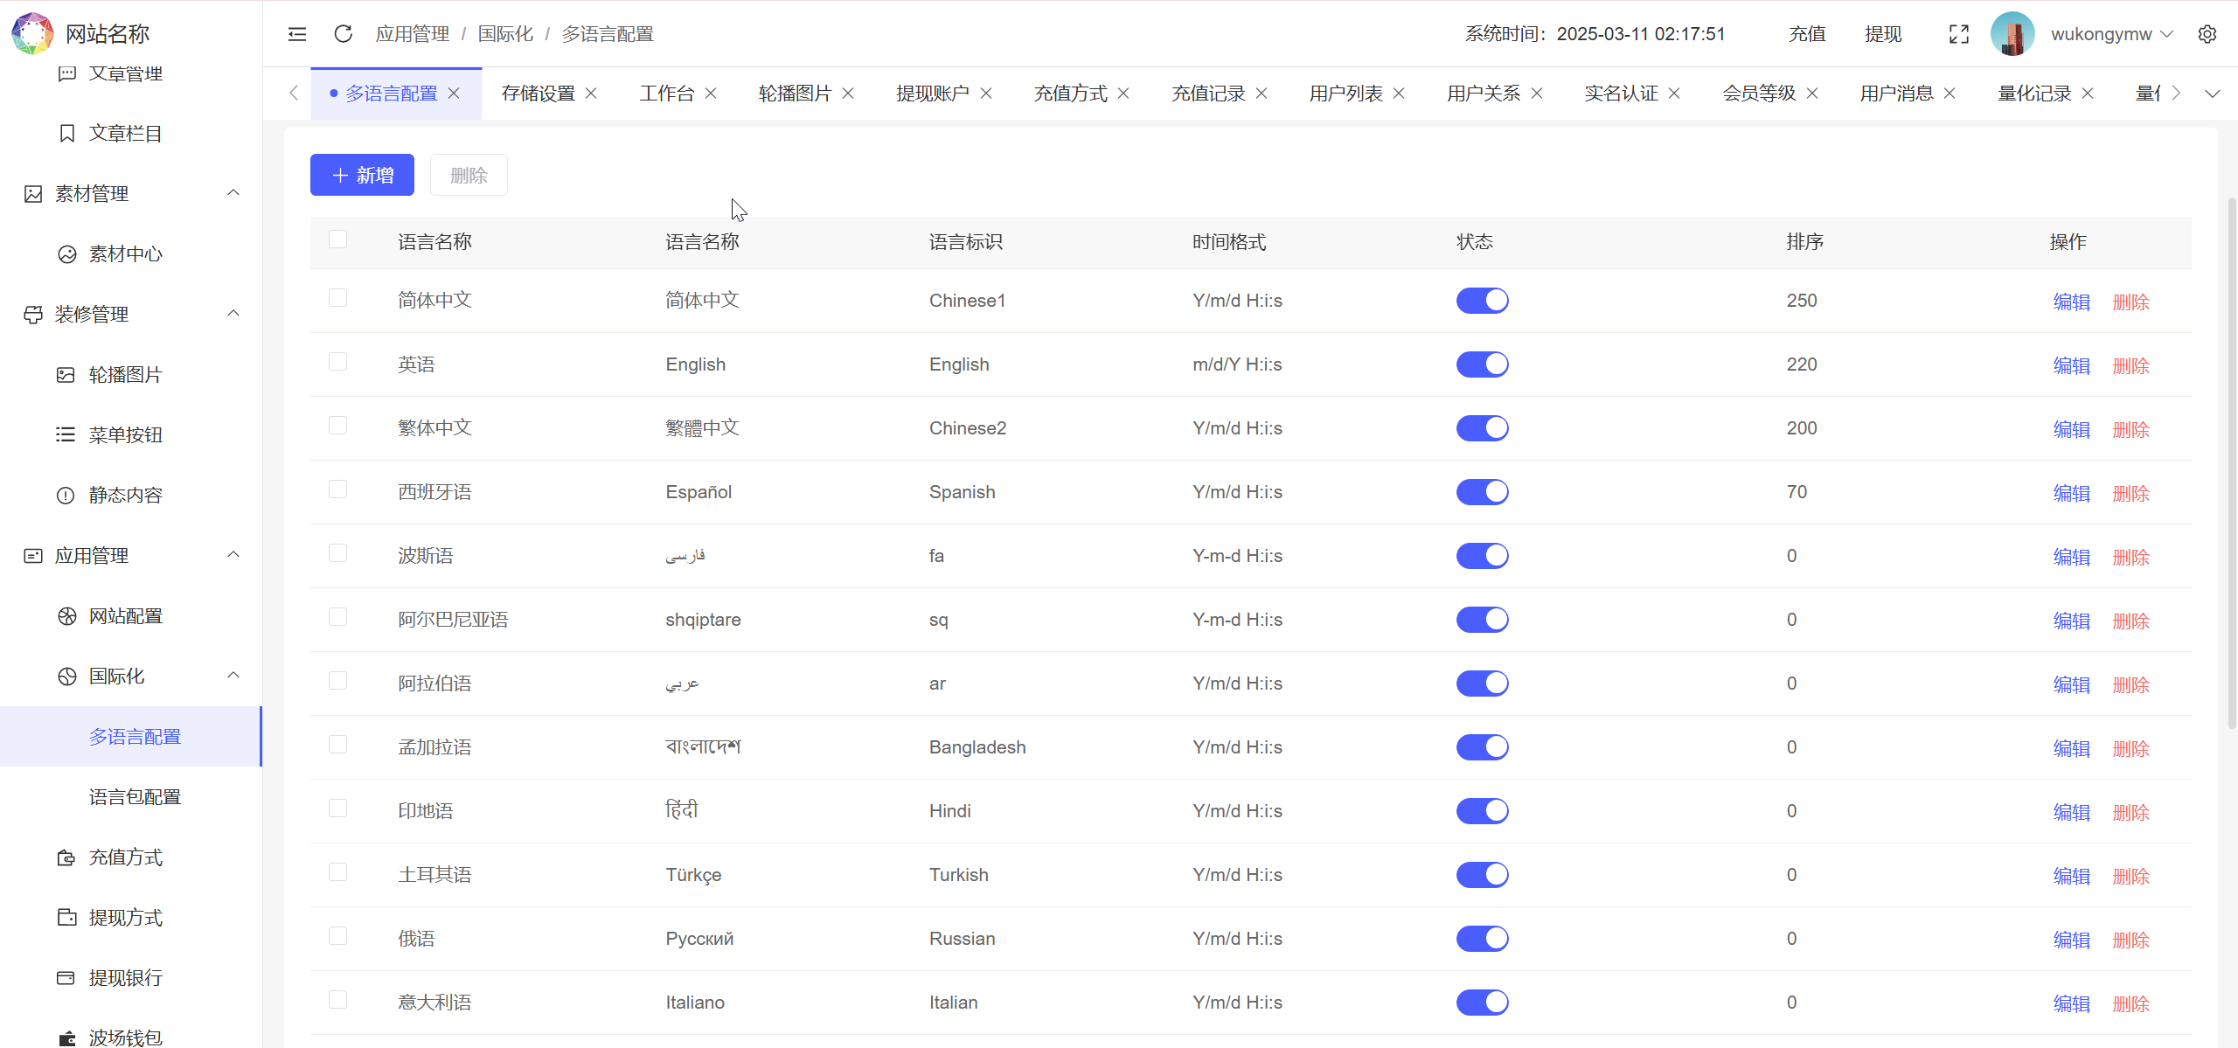
Task: Edit the 俄语 language entry
Action: click(x=2070, y=939)
